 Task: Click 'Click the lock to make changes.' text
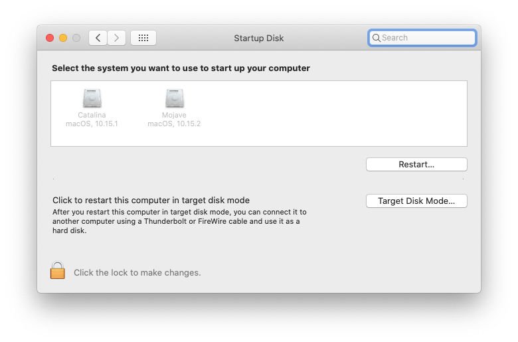tap(137, 273)
